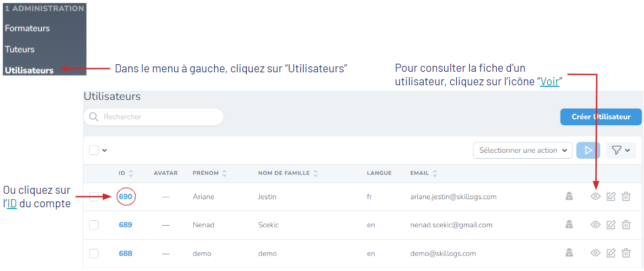Screen dimensions: 644x271
Task: Tick the checkbox for user 688
Action: pos(94,253)
